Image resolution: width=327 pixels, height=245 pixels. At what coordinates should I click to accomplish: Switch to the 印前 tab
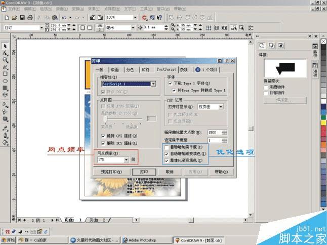point(145,70)
